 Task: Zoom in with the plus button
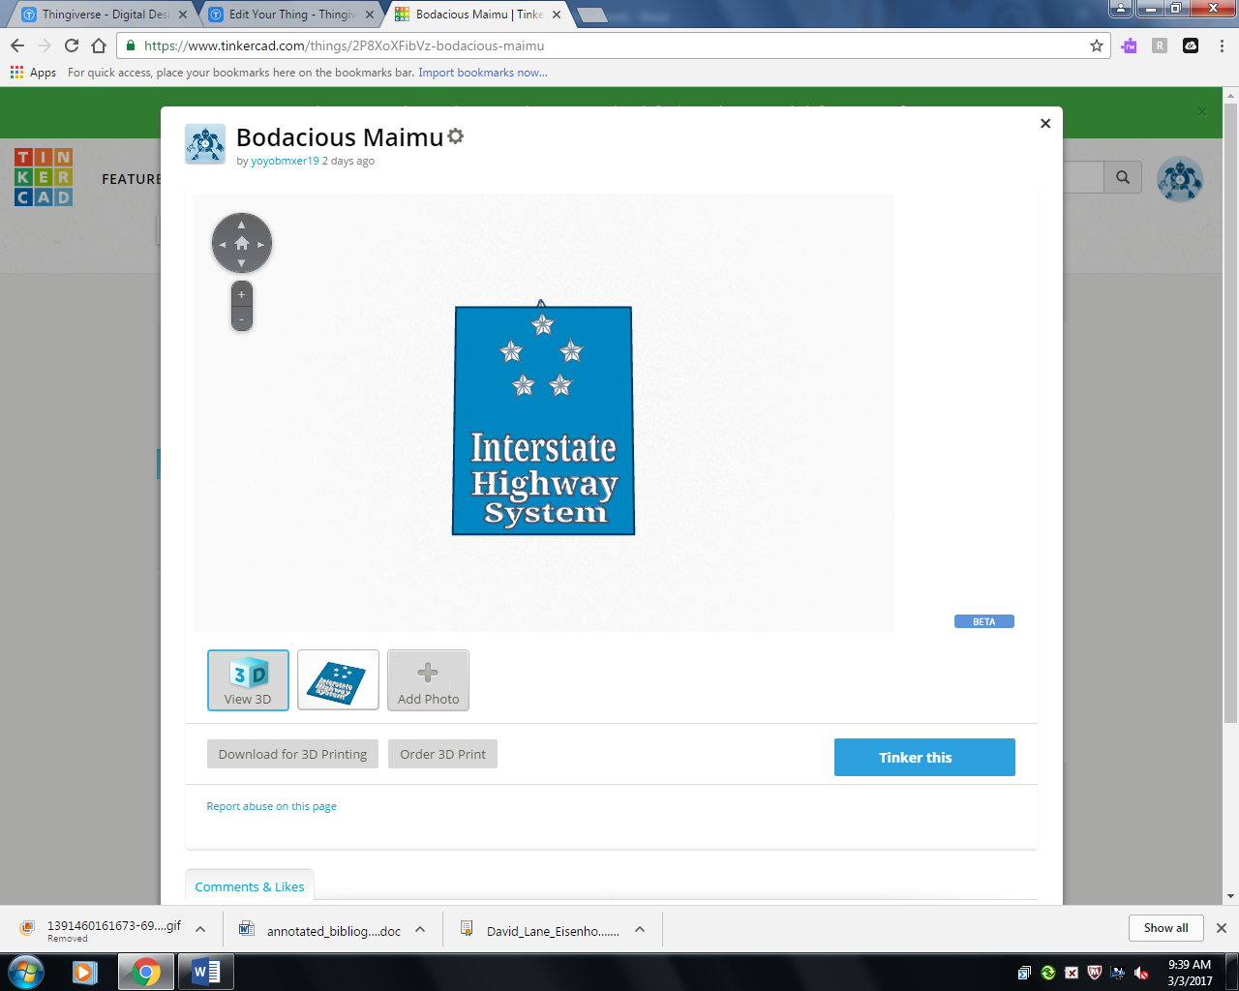click(x=242, y=294)
